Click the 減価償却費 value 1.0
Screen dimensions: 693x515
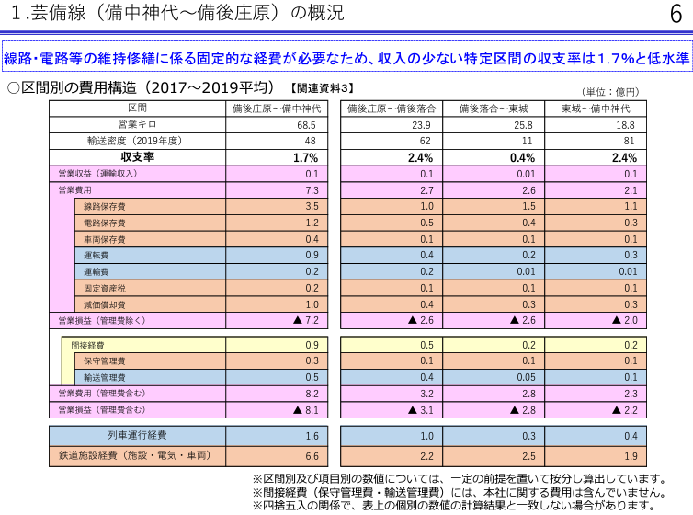(x=312, y=304)
